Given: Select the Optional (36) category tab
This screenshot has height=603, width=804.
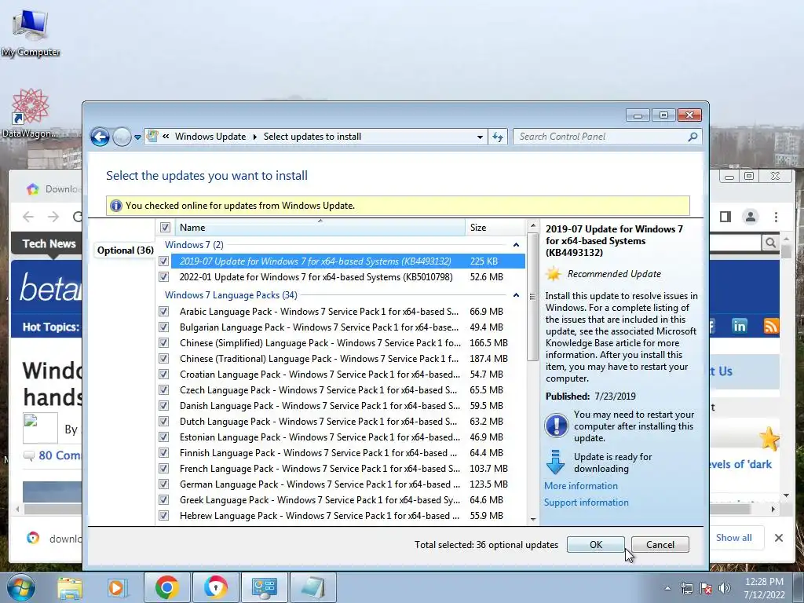Looking at the screenshot, I should pyautogui.click(x=125, y=250).
